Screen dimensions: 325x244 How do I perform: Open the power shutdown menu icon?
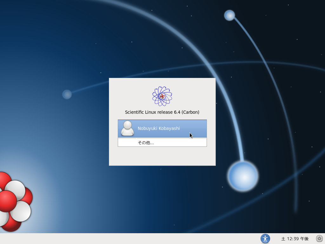click(x=319, y=239)
